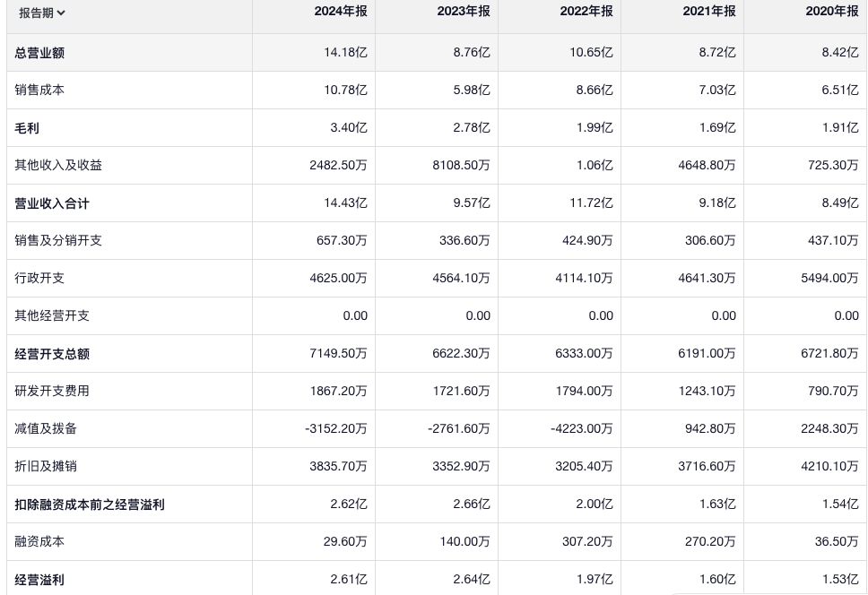868x595 pixels.
Task: Select the 2021年报 column header
Action: [708, 12]
